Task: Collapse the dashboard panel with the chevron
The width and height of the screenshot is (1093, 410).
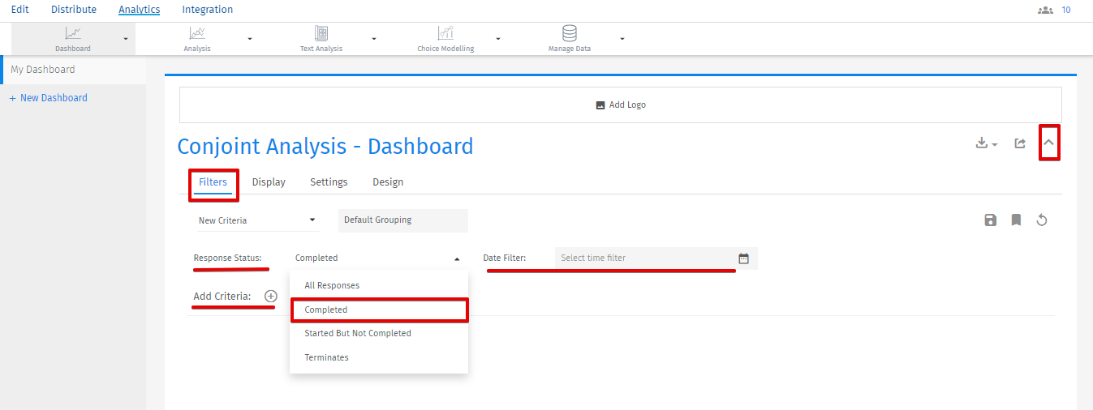Action: pyautogui.click(x=1049, y=143)
